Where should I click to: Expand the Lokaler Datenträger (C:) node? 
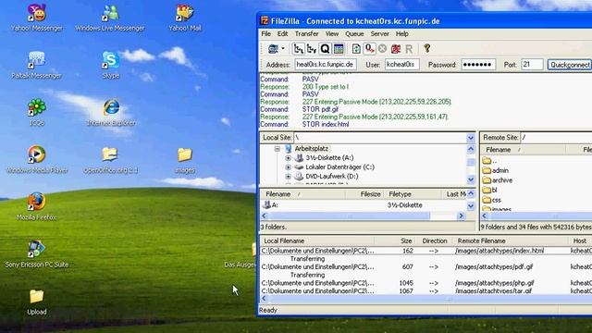coord(288,166)
